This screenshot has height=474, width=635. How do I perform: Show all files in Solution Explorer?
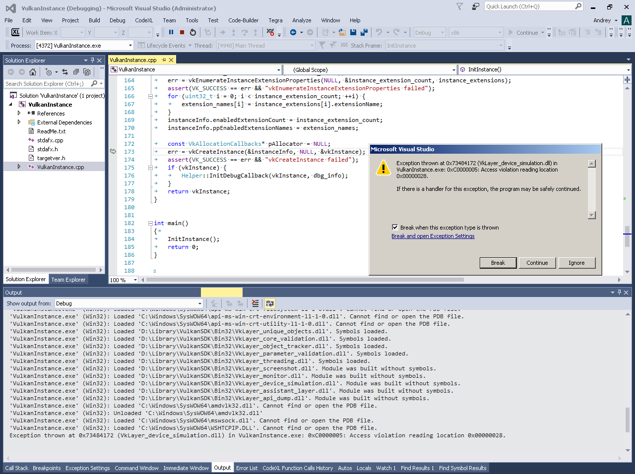click(x=87, y=72)
